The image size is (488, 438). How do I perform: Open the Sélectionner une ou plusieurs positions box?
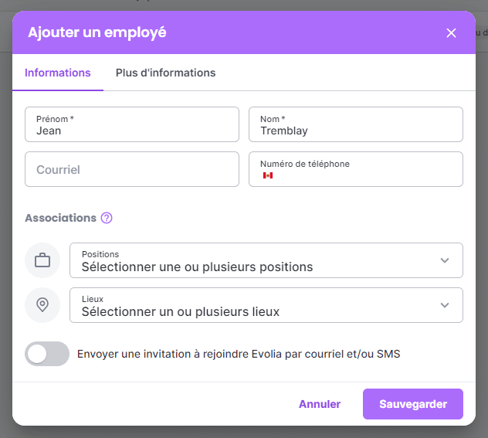255,260
